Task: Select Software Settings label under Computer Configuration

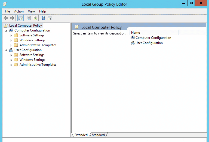Action: (x=32, y=35)
